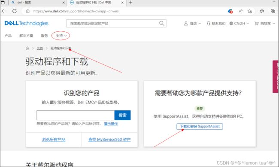Viewport: 279px width, 167px height.
Task: Go back with the browser back arrow
Action: pos(4,11)
